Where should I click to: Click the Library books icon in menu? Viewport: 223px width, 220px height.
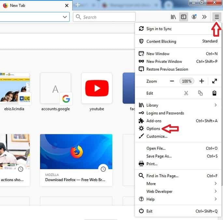141,105
